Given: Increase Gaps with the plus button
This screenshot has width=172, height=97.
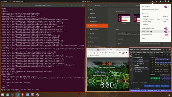Looking at the screenshot, I should click(167, 38).
